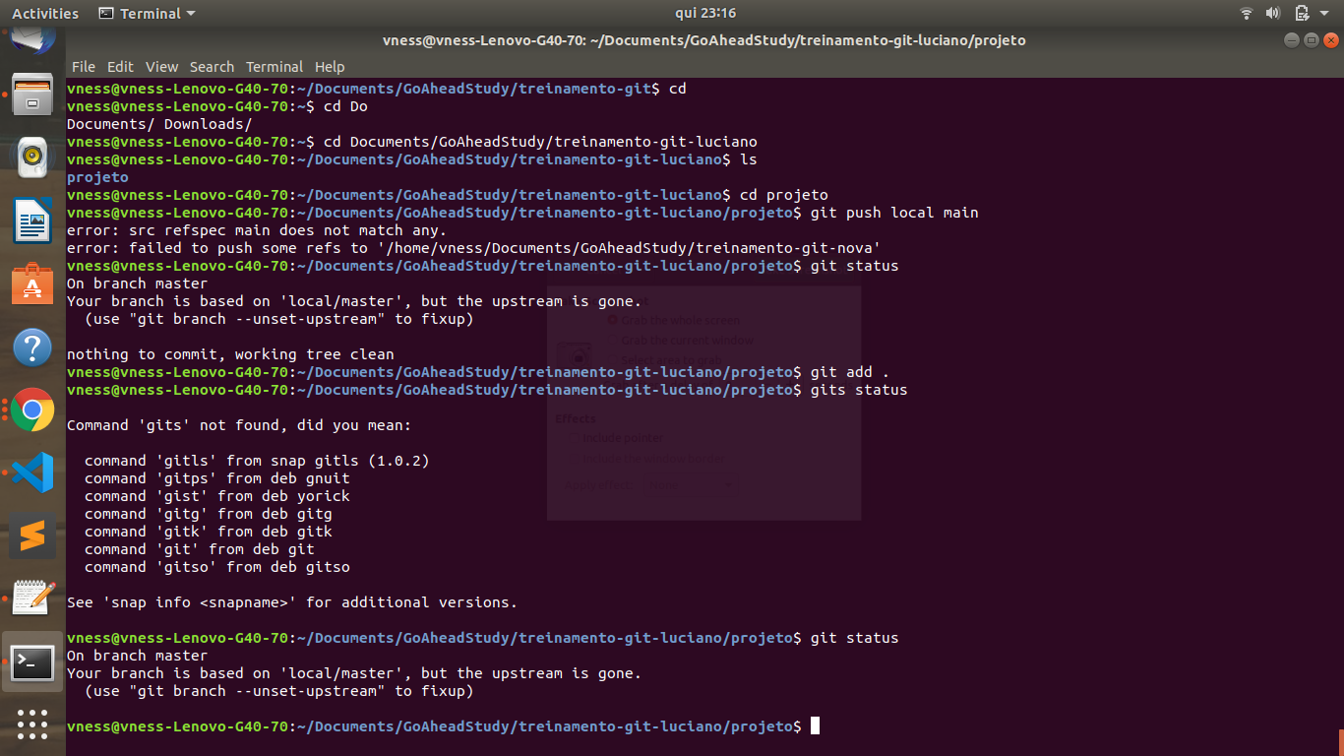Click the "command 'git' from deb git" line

[200, 549]
